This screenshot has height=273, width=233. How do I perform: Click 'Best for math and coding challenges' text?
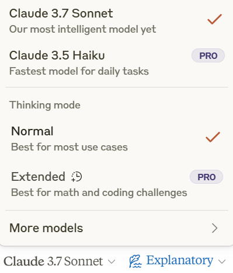[x=99, y=193]
